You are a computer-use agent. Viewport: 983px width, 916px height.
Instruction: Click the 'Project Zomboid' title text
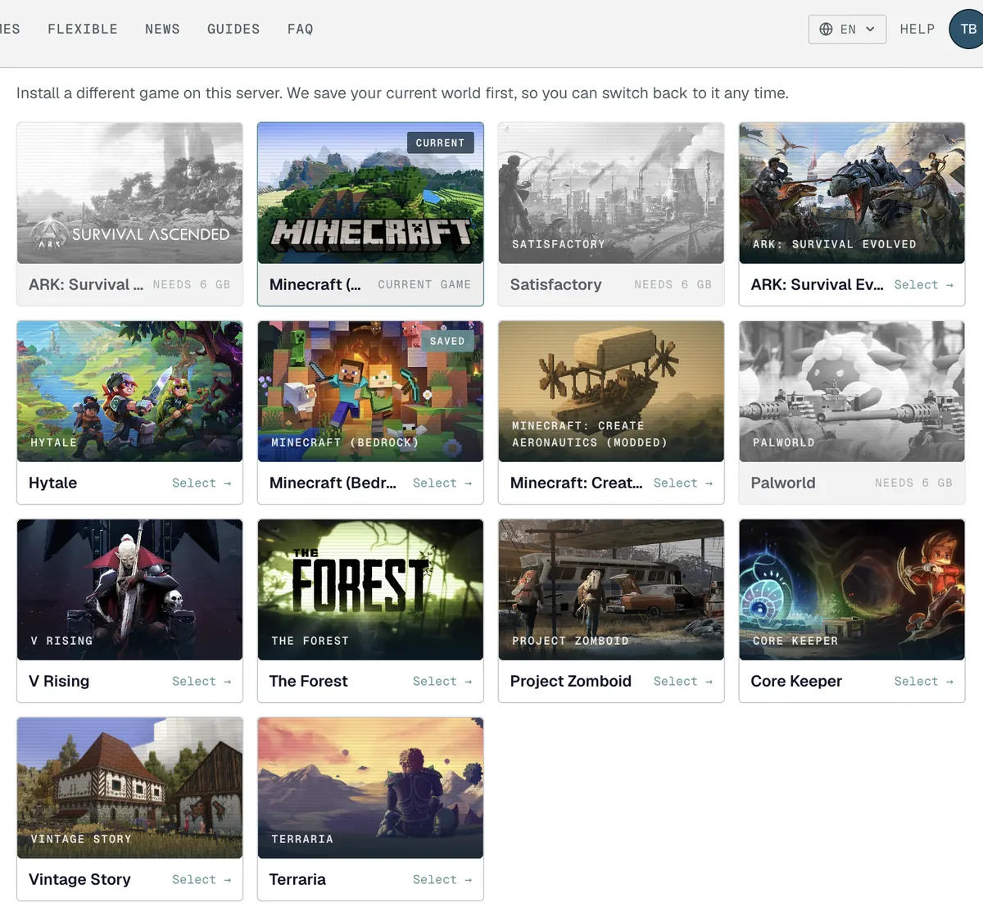tap(571, 681)
